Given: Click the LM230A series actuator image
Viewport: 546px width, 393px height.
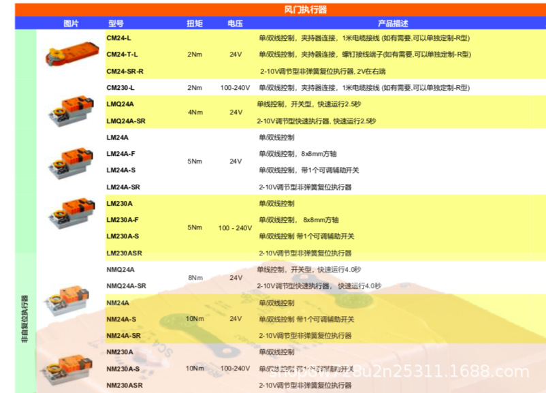Looking at the screenshot, I should (71, 213).
